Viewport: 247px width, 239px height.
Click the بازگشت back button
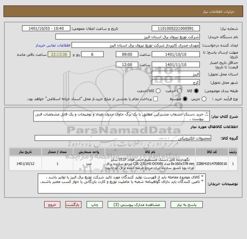click(73, 205)
